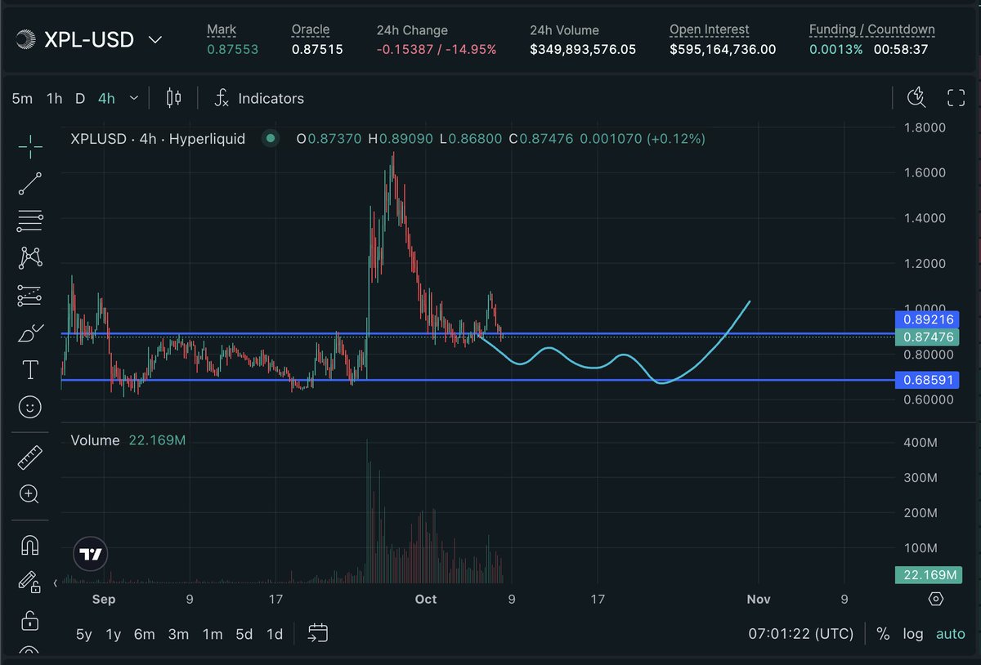Open the candlestick chart style selector

tap(173, 98)
